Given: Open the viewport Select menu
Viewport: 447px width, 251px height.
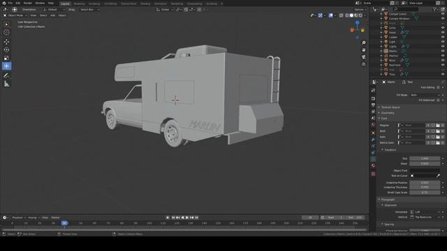Looking at the screenshot, I should point(43,15).
